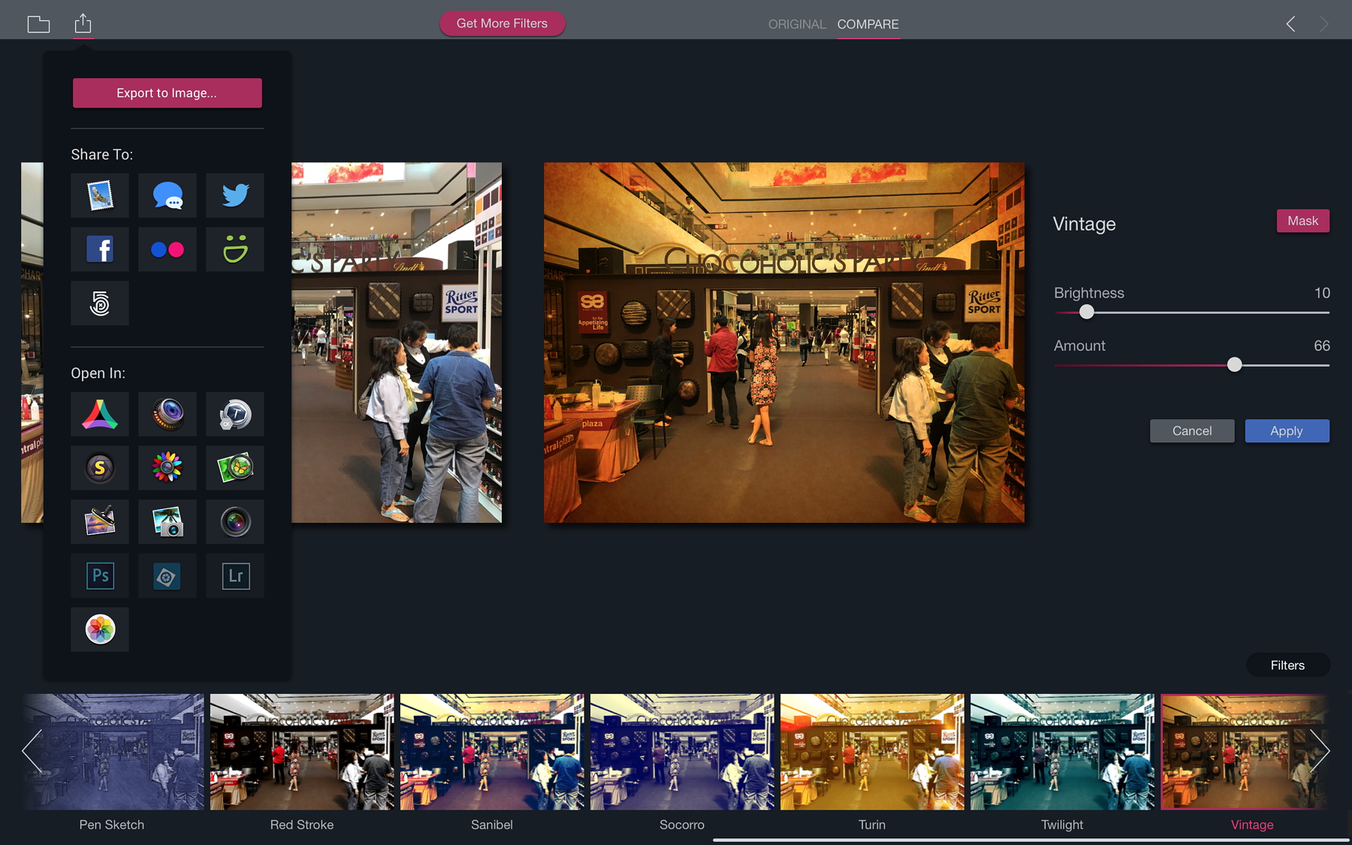1352x845 pixels.
Task: Click the Open In: heading
Action: pos(98,373)
